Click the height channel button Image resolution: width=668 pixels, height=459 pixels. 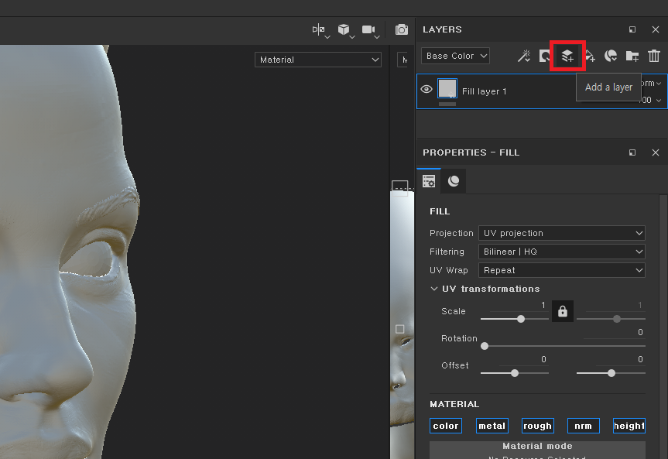[x=629, y=425]
